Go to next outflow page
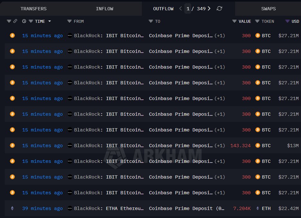The width and height of the screenshot is (301, 218). (209, 9)
